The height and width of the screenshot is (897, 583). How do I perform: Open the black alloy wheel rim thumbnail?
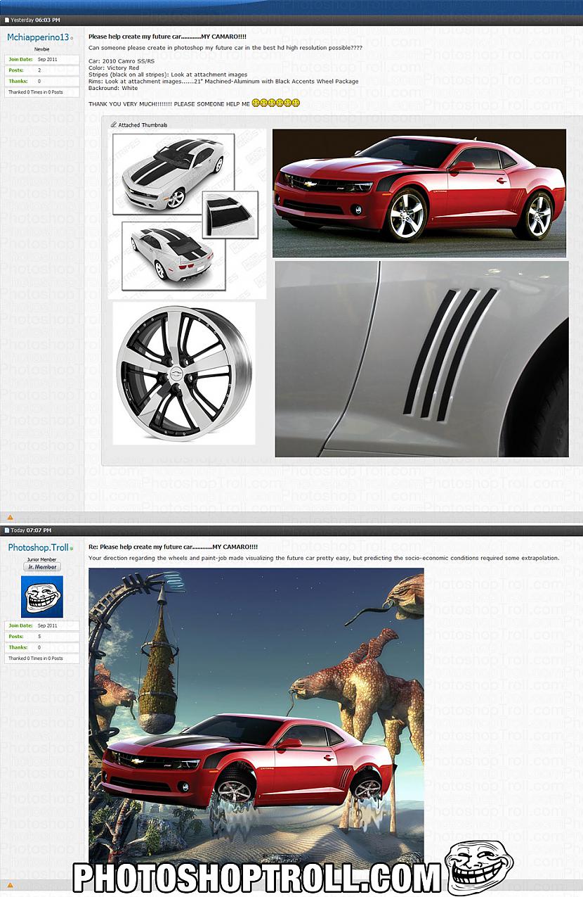pyautogui.click(x=184, y=374)
